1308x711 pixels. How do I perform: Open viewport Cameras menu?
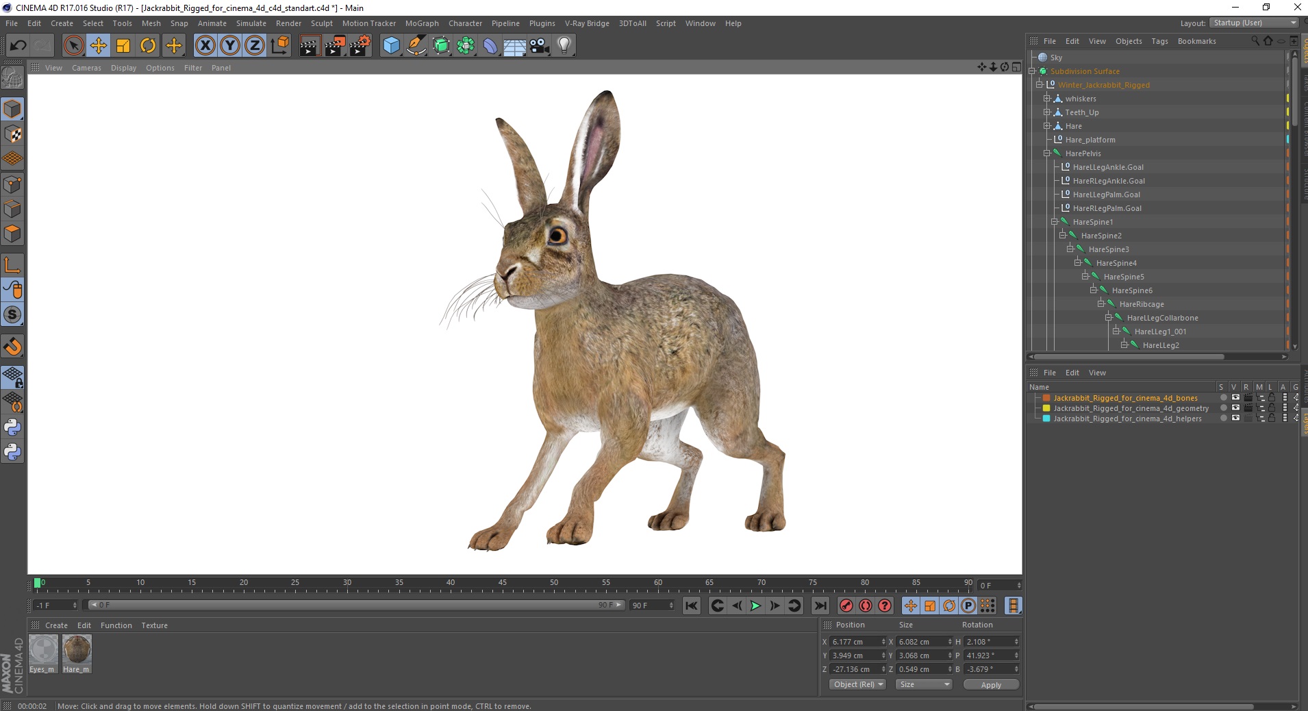pos(86,68)
